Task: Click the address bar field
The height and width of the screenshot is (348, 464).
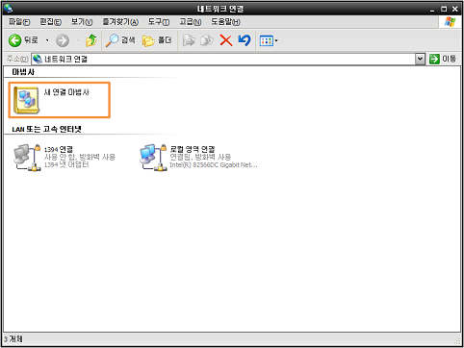Action: (223, 59)
